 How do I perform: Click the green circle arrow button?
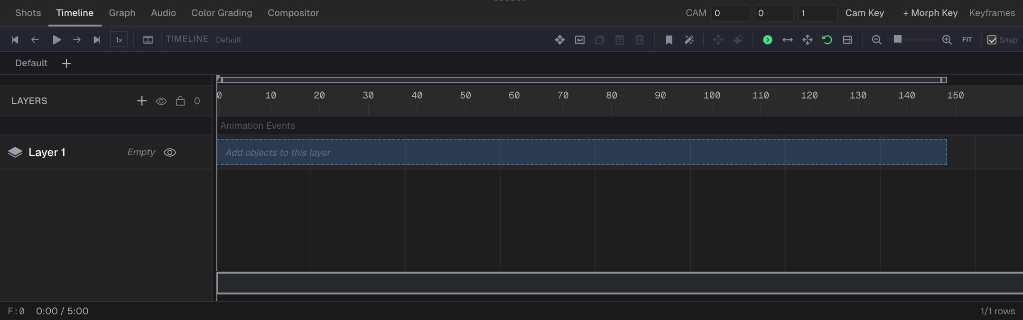(768, 40)
